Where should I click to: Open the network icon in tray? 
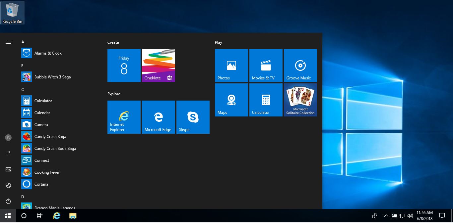(x=402, y=216)
